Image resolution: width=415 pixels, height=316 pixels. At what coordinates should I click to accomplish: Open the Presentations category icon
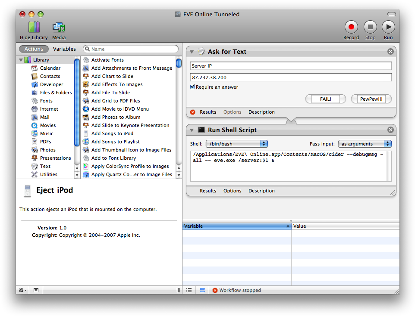pos(35,158)
